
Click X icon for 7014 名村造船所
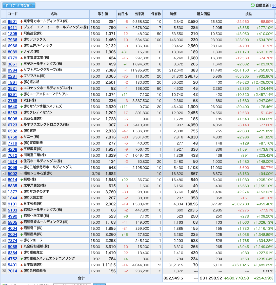4,271
